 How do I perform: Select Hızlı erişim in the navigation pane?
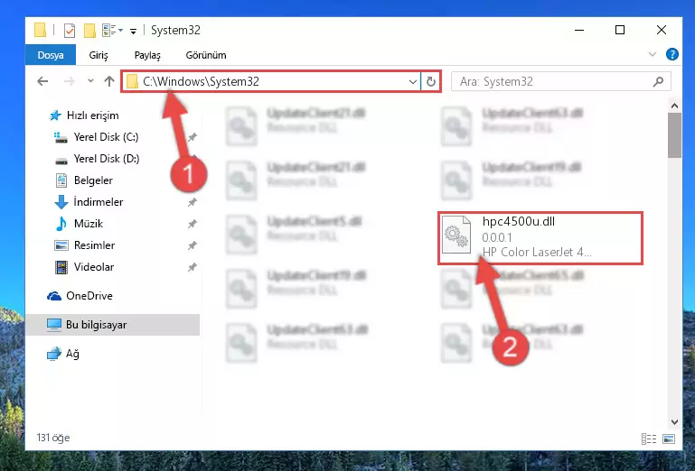[x=84, y=115]
